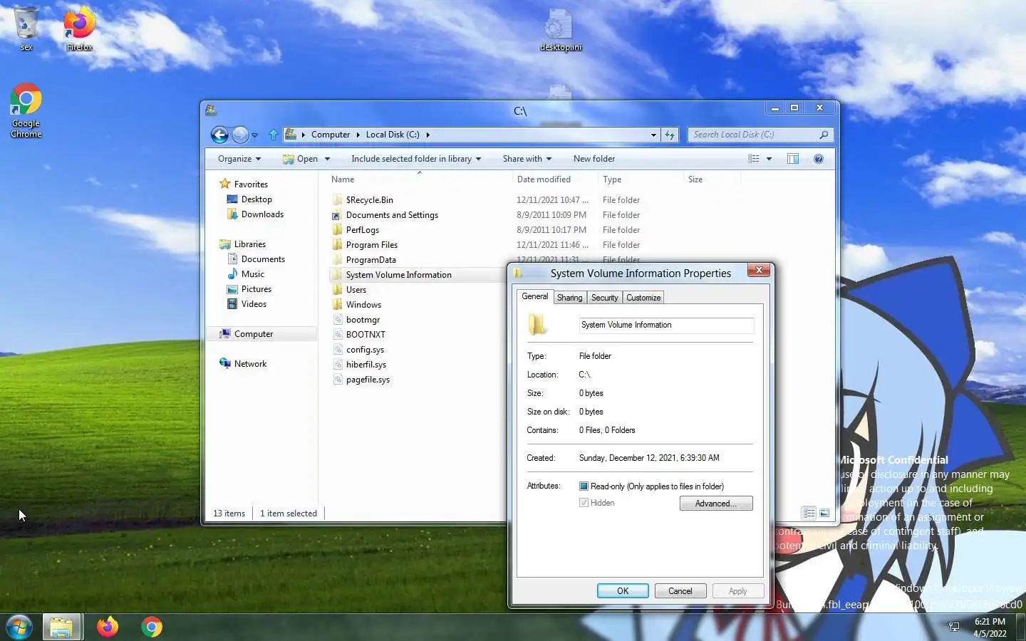This screenshot has width=1026, height=641.
Task: Switch to the Sharing tab
Action: (569, 298)
